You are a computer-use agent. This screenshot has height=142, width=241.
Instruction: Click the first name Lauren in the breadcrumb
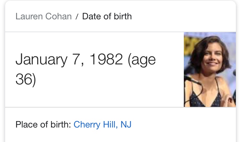pos(29,16)
